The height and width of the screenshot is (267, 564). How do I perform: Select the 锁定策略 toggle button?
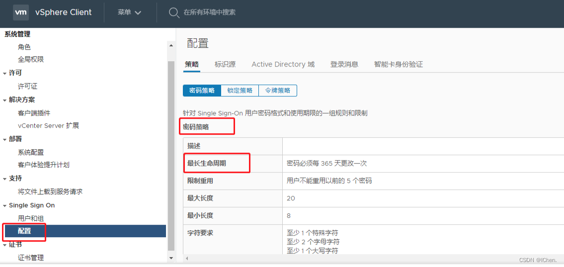point(240,90)
